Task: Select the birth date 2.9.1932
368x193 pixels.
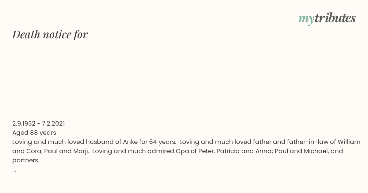Action: click(x=24, y=123)
